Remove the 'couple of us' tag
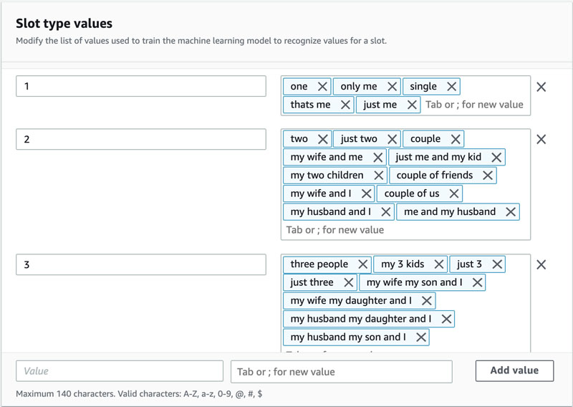 coord(454,193)
